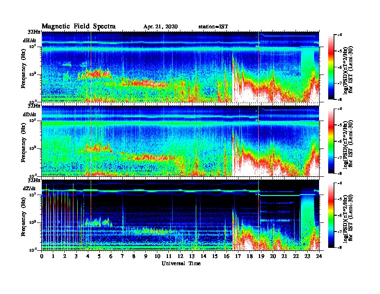
Task: Click the 'dZ/dt' panel label
Action: pos(29,188)
